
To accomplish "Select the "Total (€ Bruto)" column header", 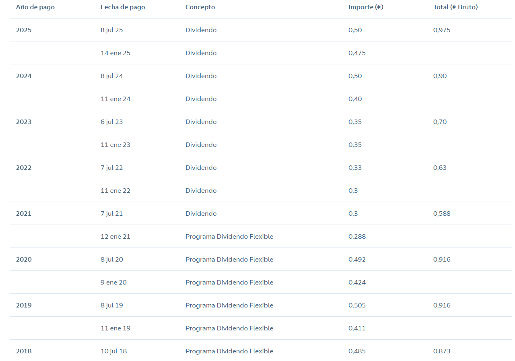I will coord(455,7).
